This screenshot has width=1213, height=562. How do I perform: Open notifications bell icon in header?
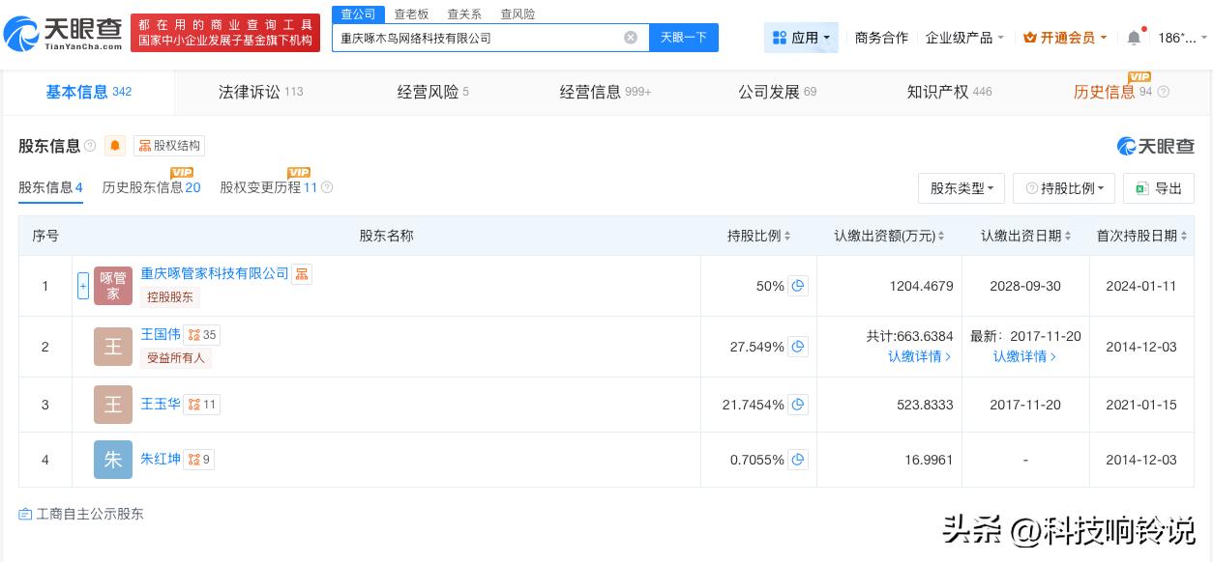[x=1134, y=38]
